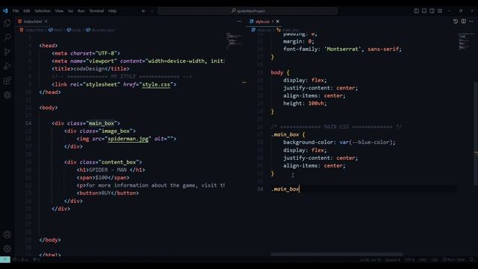Image resolution: width=478 pixels, height=269 pixels.
Task: Click the SPIDER - MAN heading text
Action: pyautogui.click(x=108, y=170)
